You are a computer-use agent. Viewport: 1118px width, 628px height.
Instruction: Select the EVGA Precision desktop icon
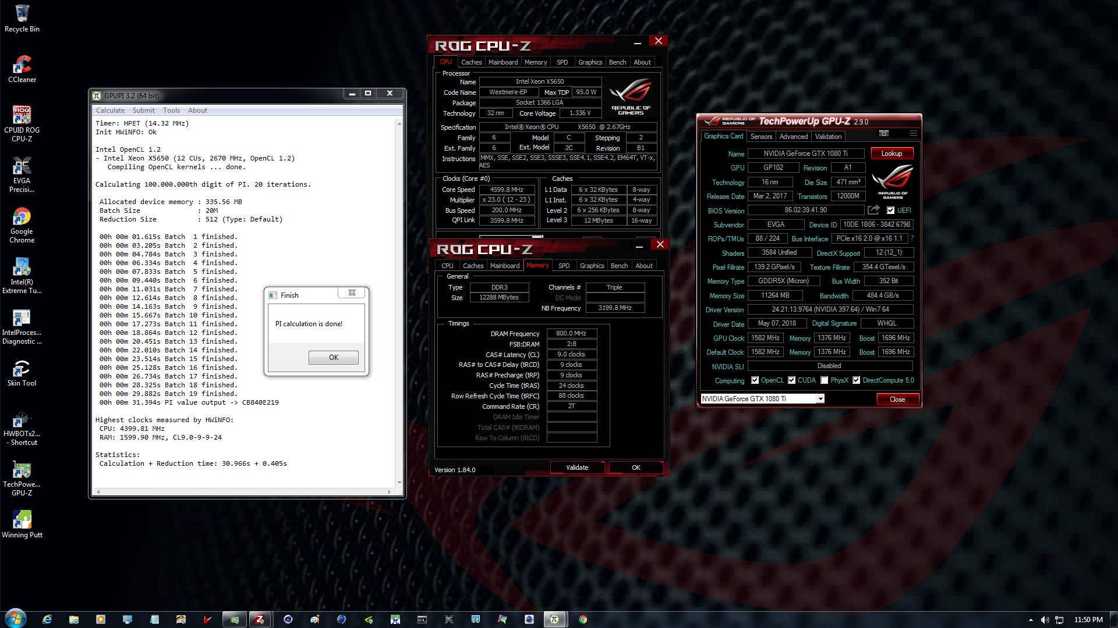coord(22,174)
